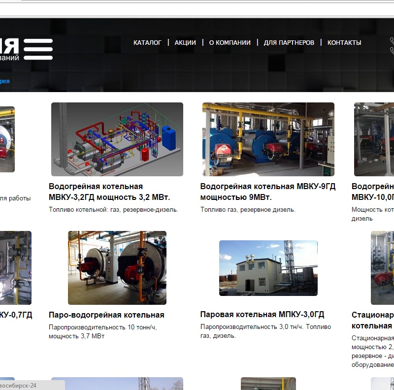394x390 pixels.
Task: Open the 3D boiler model thumbnail
Action: (x=117, y=139)
